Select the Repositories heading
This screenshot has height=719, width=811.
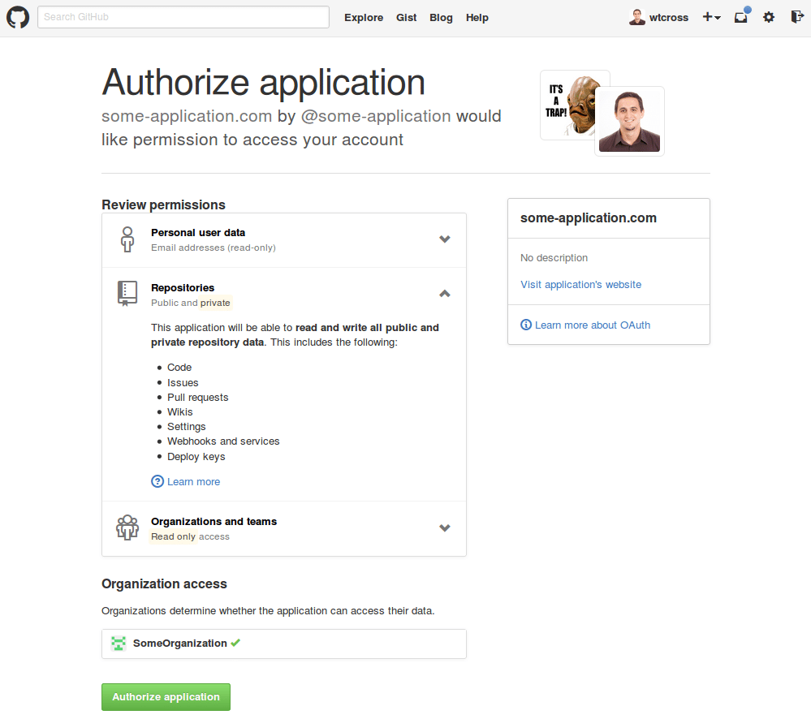[x=183, y=287]
